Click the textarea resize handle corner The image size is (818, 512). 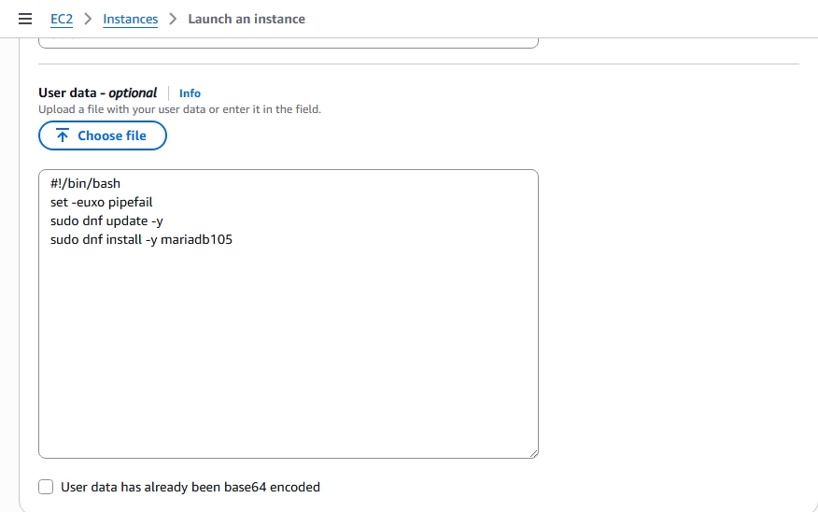[x=532, y=452]
